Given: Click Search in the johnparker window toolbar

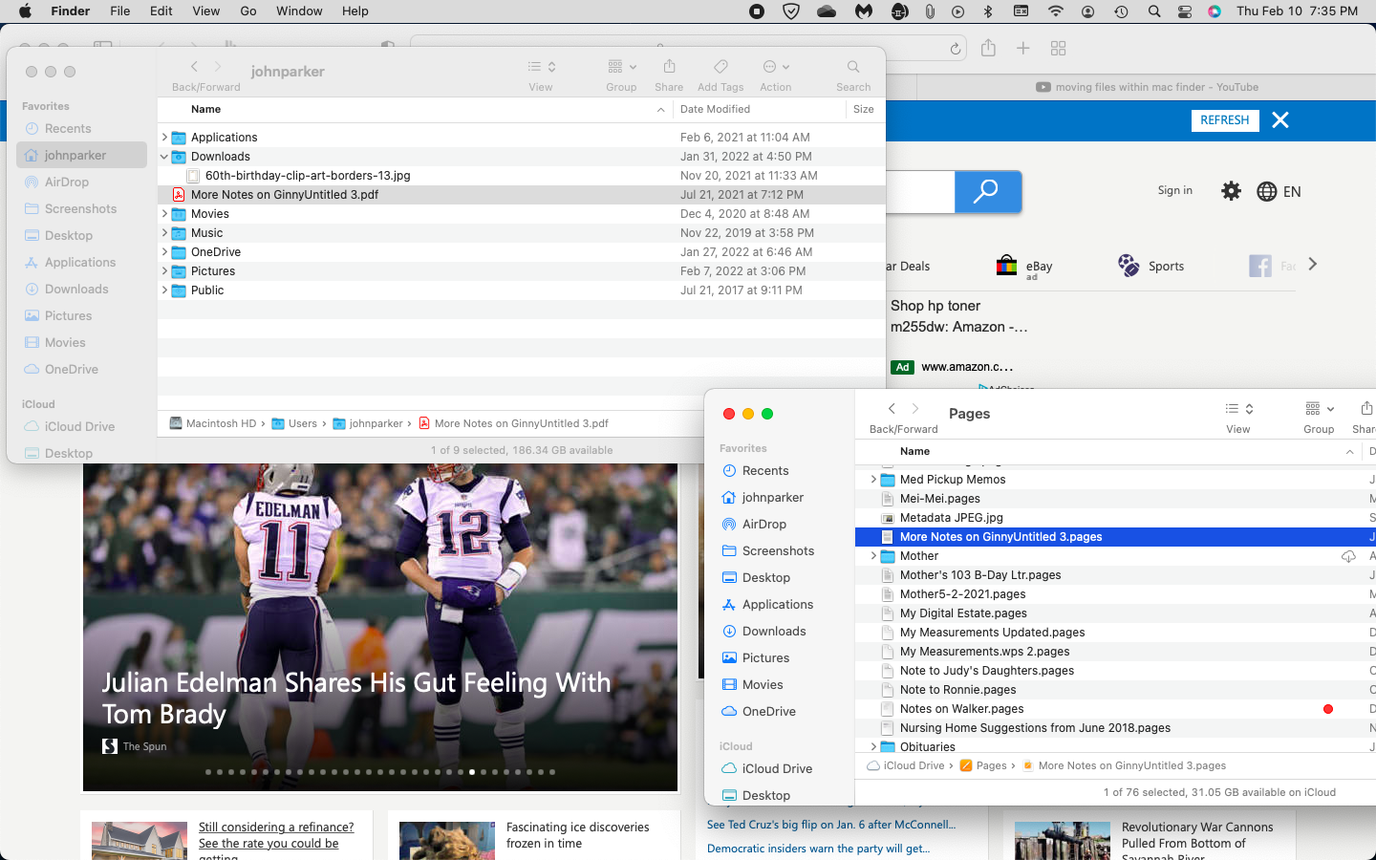Looking at the screenshot, I should tap(853, 67).
